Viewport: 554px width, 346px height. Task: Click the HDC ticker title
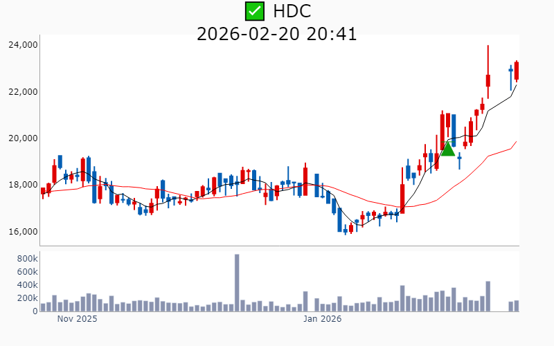pos(292,11)
